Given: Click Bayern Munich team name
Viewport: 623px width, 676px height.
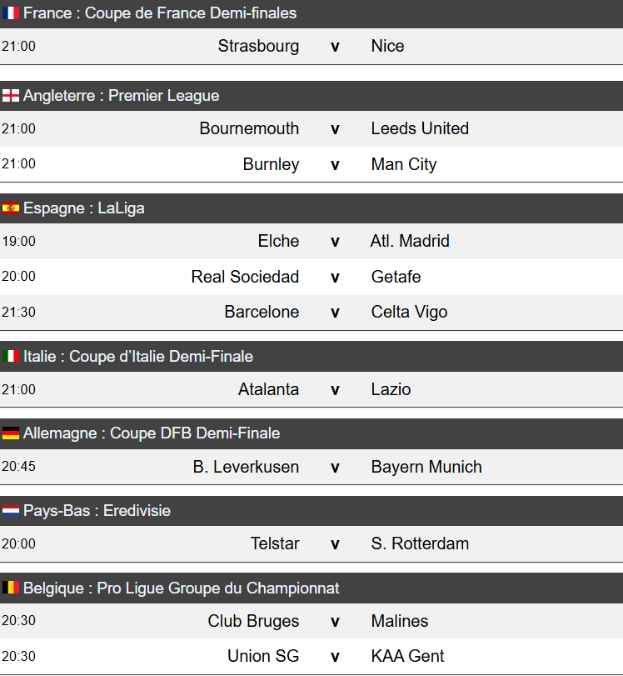Looking at the screenshot, I should (x=426, y=468).
